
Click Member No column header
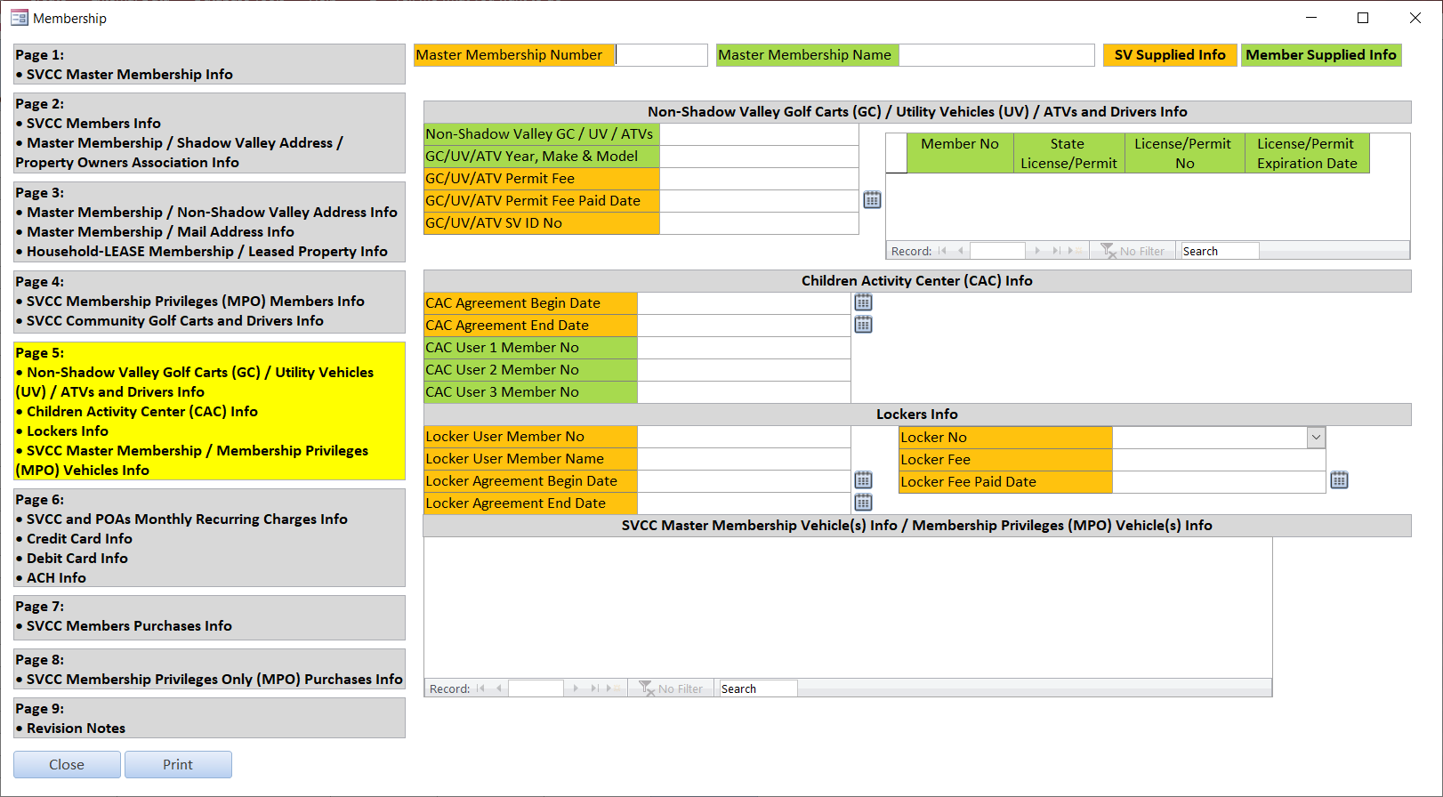tap(960, 153)
